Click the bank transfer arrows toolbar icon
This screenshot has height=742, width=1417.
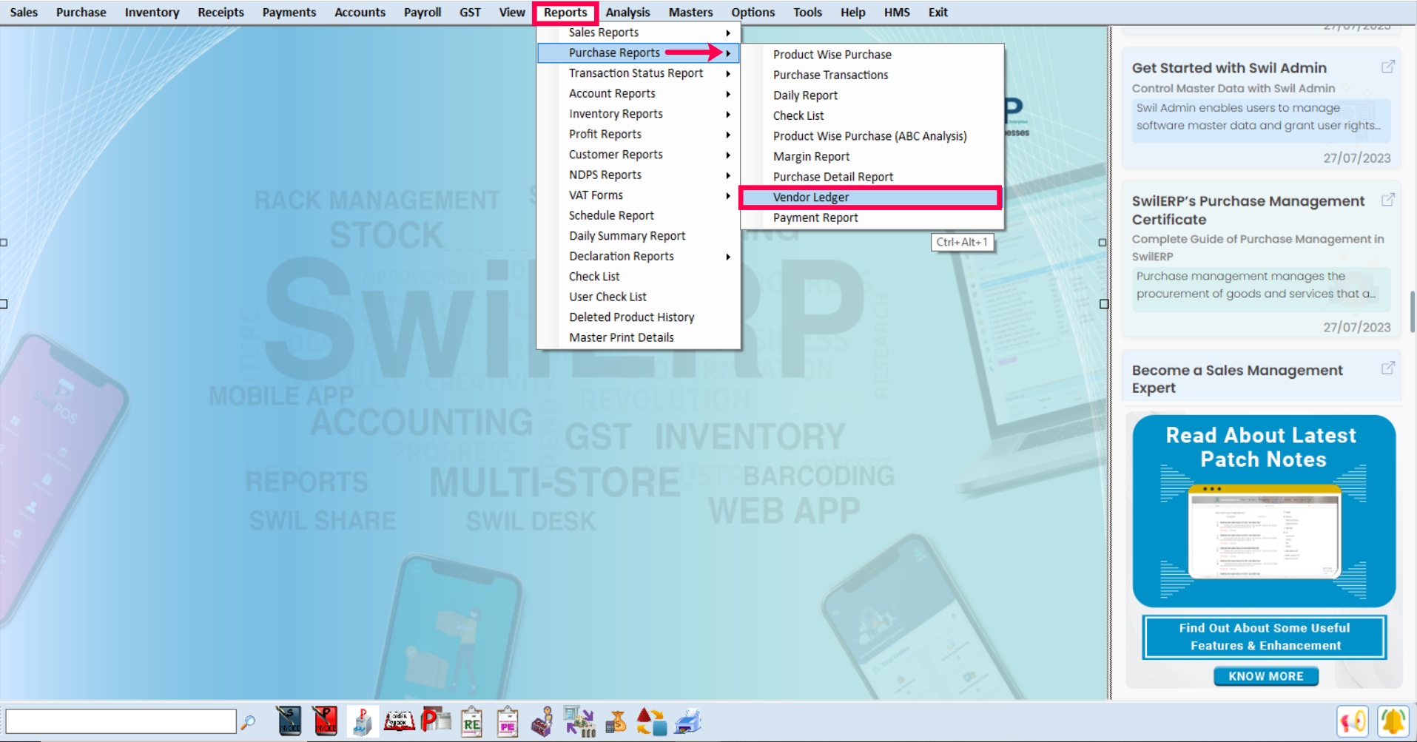tap(579, 721)
